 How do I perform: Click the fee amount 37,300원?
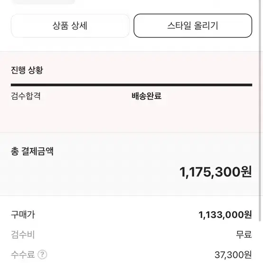point(233,255)
